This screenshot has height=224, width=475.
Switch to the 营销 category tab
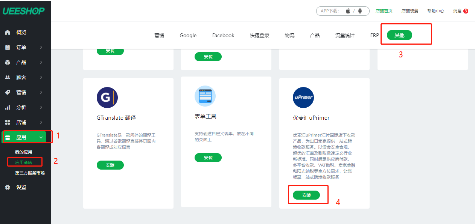[x=159, y=35]
